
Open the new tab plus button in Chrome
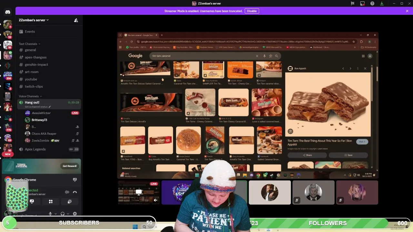click(162, 35)
